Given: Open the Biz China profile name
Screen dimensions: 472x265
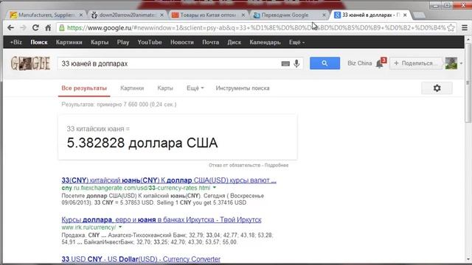Looking at the screenshot, I should point(359,63).
